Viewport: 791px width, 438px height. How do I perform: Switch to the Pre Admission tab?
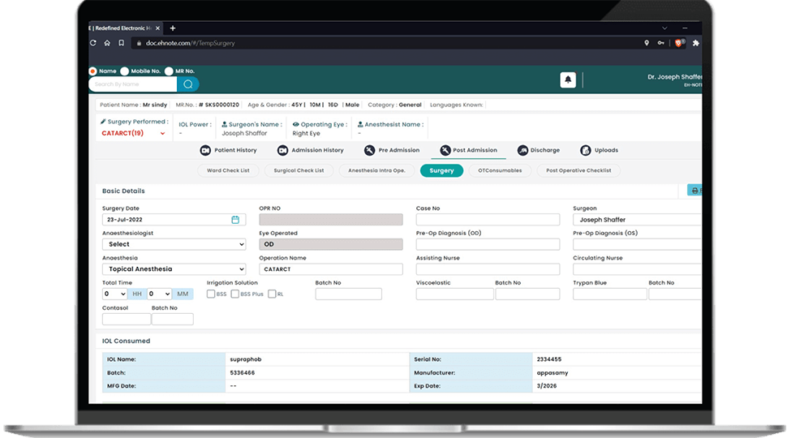click(392, 150)
